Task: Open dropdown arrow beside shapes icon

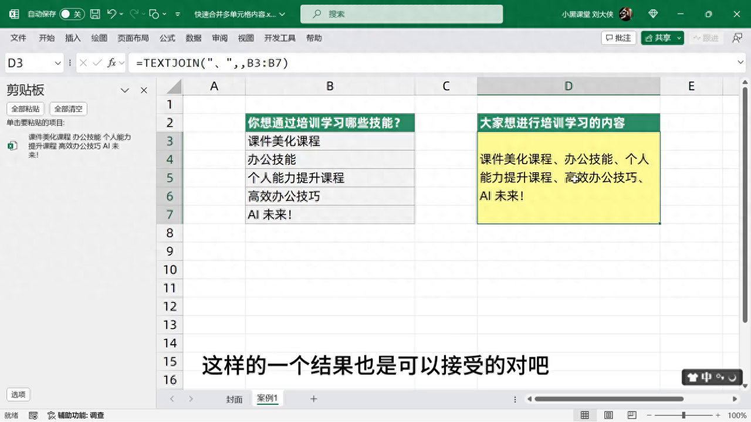Action: (164, 14)
